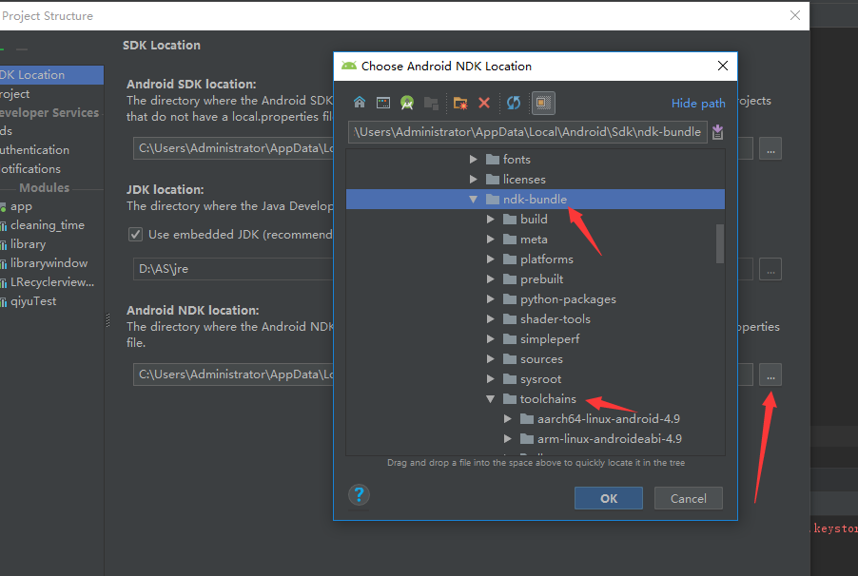The width and height of the screenshot is (858, 576).
Task: Expand the platforms folder
Action: 491,259
